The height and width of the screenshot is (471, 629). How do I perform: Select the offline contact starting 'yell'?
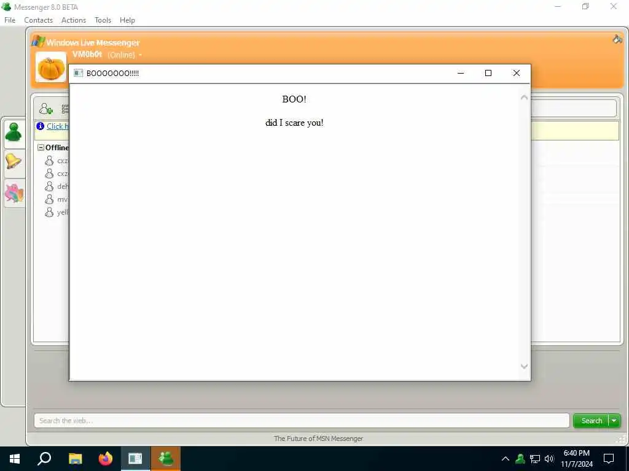(x=57, y=212)
